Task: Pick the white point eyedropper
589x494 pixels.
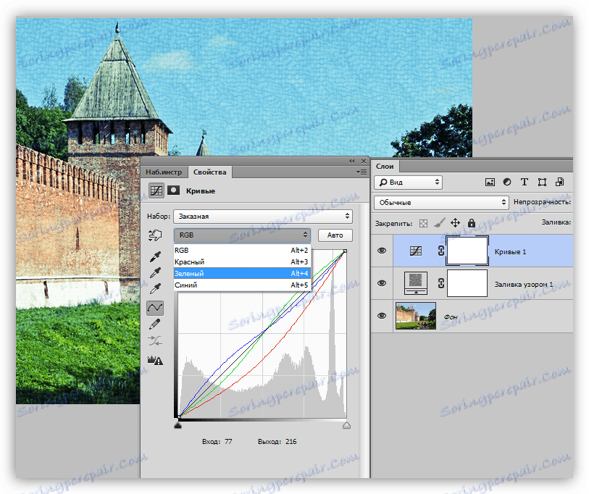Action: click(155, 289)
